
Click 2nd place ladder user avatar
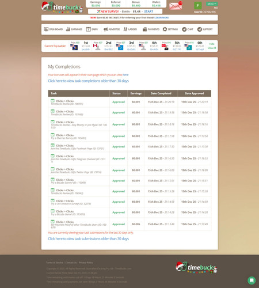click(x=98, y=47)
